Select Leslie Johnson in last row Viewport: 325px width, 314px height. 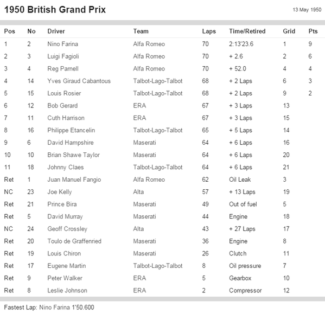(67, 290)
